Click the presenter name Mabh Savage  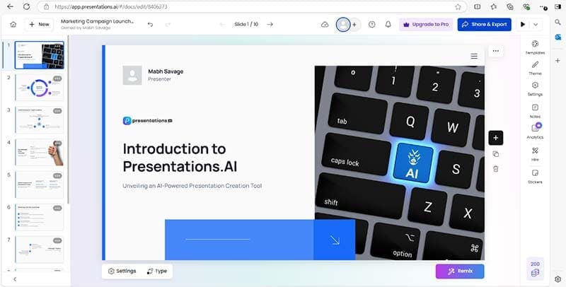(x=166, y=71)
